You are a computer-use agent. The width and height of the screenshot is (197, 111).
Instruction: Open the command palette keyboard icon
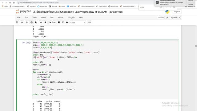[x=90, y=23]
